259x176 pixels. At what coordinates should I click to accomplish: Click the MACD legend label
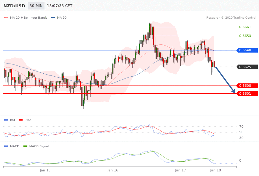[x=15, y=146]
